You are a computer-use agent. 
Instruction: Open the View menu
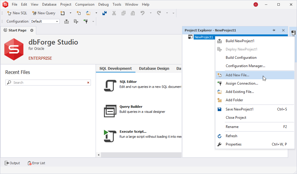click(x=34, y=4)
